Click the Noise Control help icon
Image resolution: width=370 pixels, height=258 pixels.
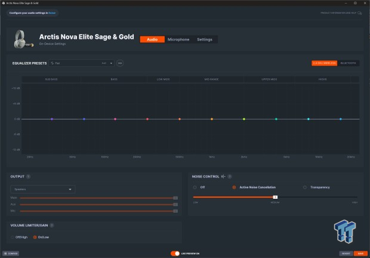click(229, 176)
